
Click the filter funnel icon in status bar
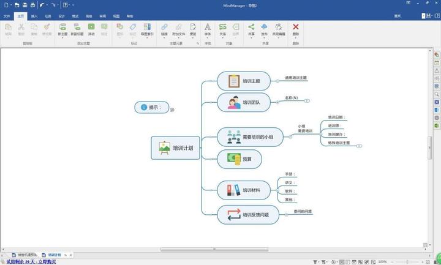point(315,262)
